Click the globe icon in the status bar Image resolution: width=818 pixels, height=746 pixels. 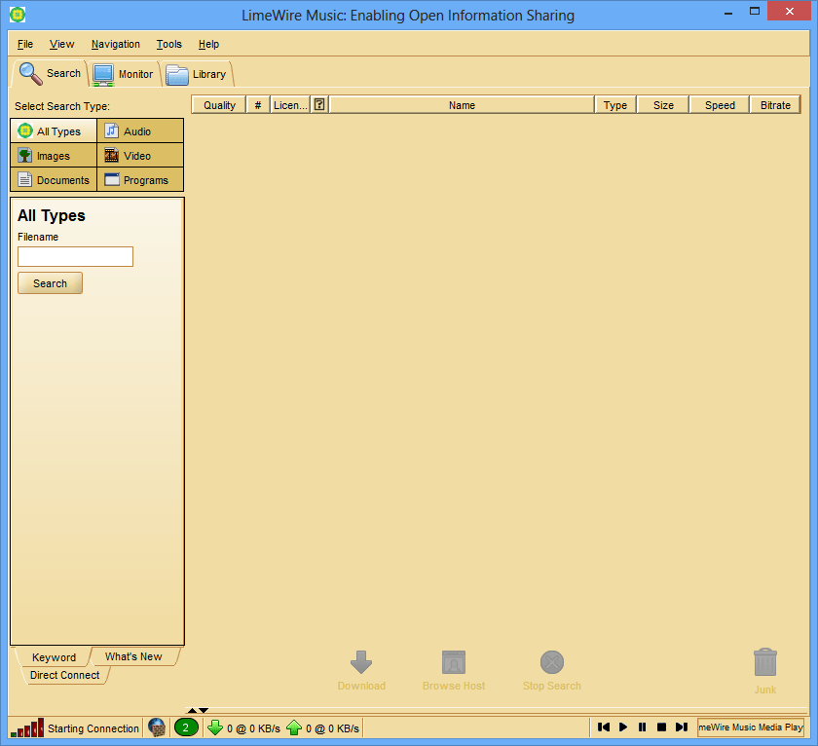[x=157, y=727]
